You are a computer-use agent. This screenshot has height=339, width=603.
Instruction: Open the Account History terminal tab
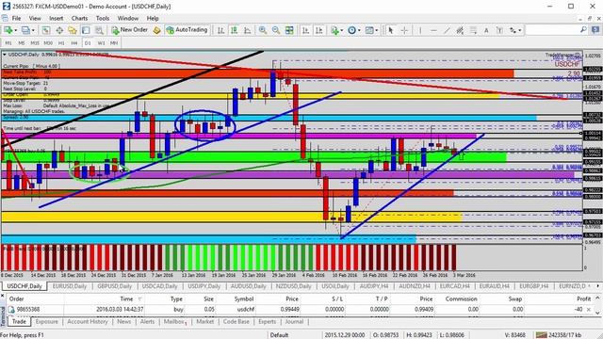[88, 322]
